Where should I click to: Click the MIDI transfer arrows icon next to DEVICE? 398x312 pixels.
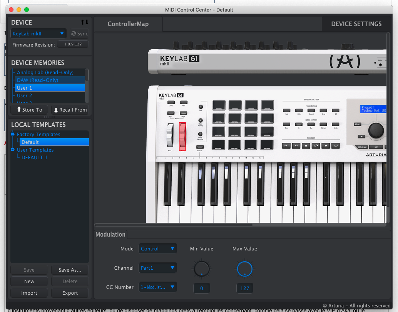[x=84, y=22]
